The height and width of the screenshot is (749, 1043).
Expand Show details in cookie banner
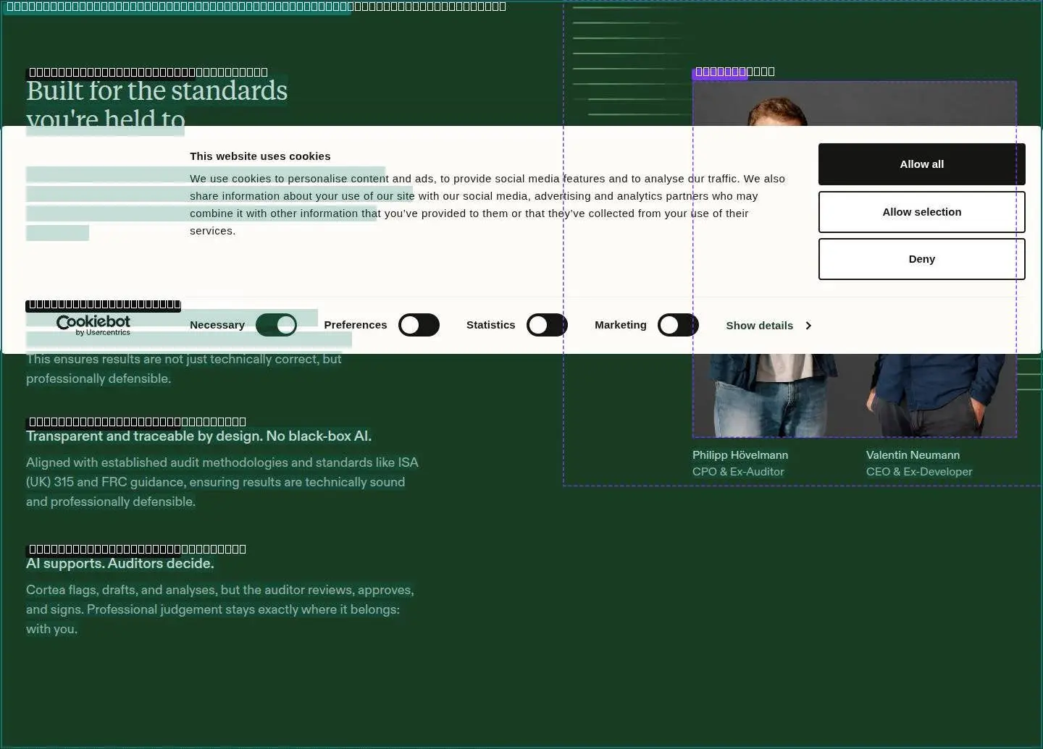768,326
